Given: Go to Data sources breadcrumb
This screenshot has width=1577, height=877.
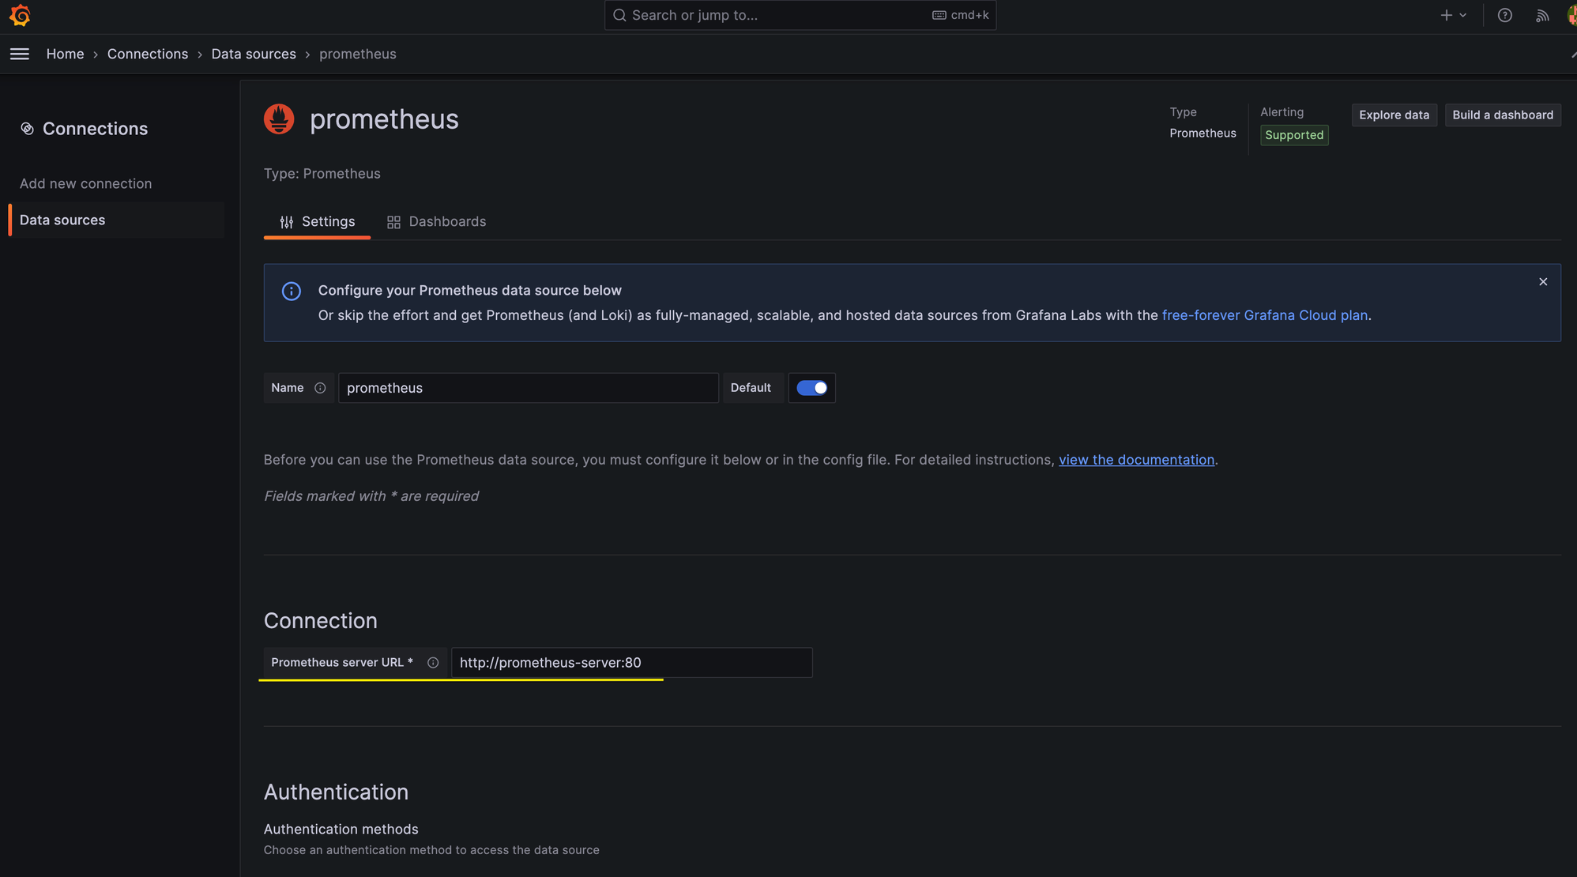Looking at the screenshot, I should point(254,54).
